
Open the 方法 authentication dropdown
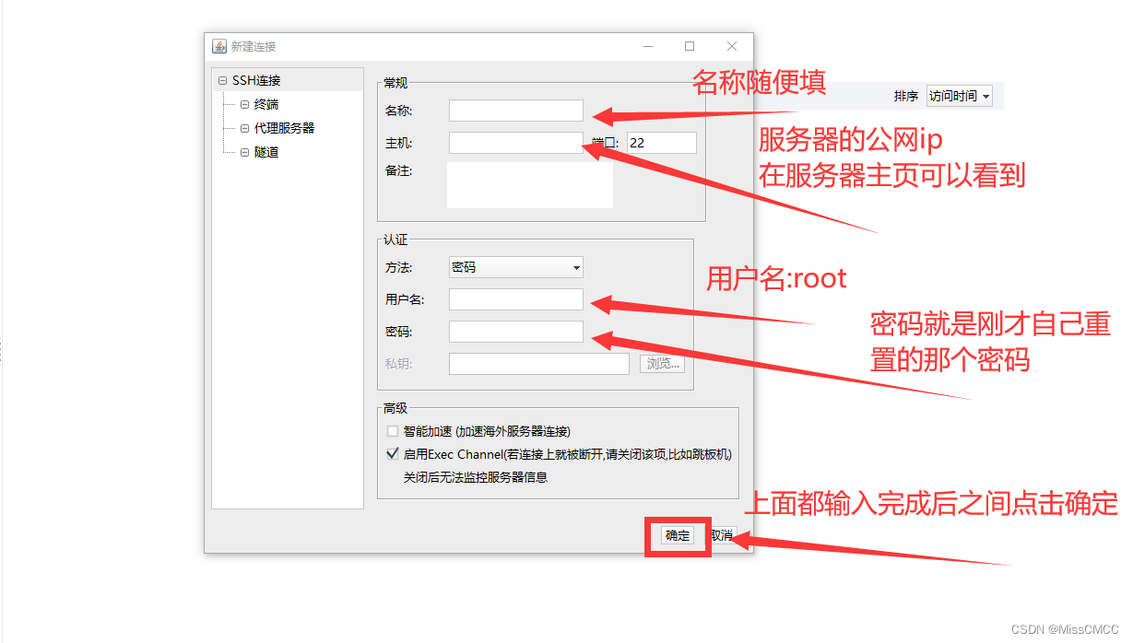point(515,267)
